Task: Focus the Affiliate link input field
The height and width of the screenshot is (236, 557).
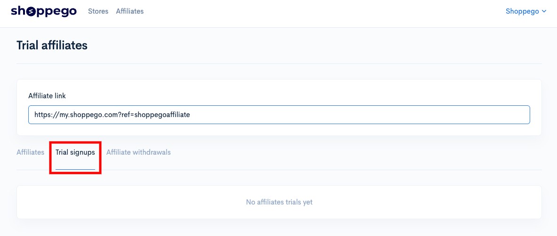Action: click(279, 115)
